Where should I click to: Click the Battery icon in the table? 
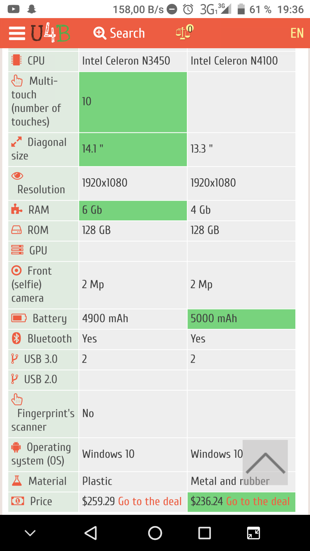[18, 318]
